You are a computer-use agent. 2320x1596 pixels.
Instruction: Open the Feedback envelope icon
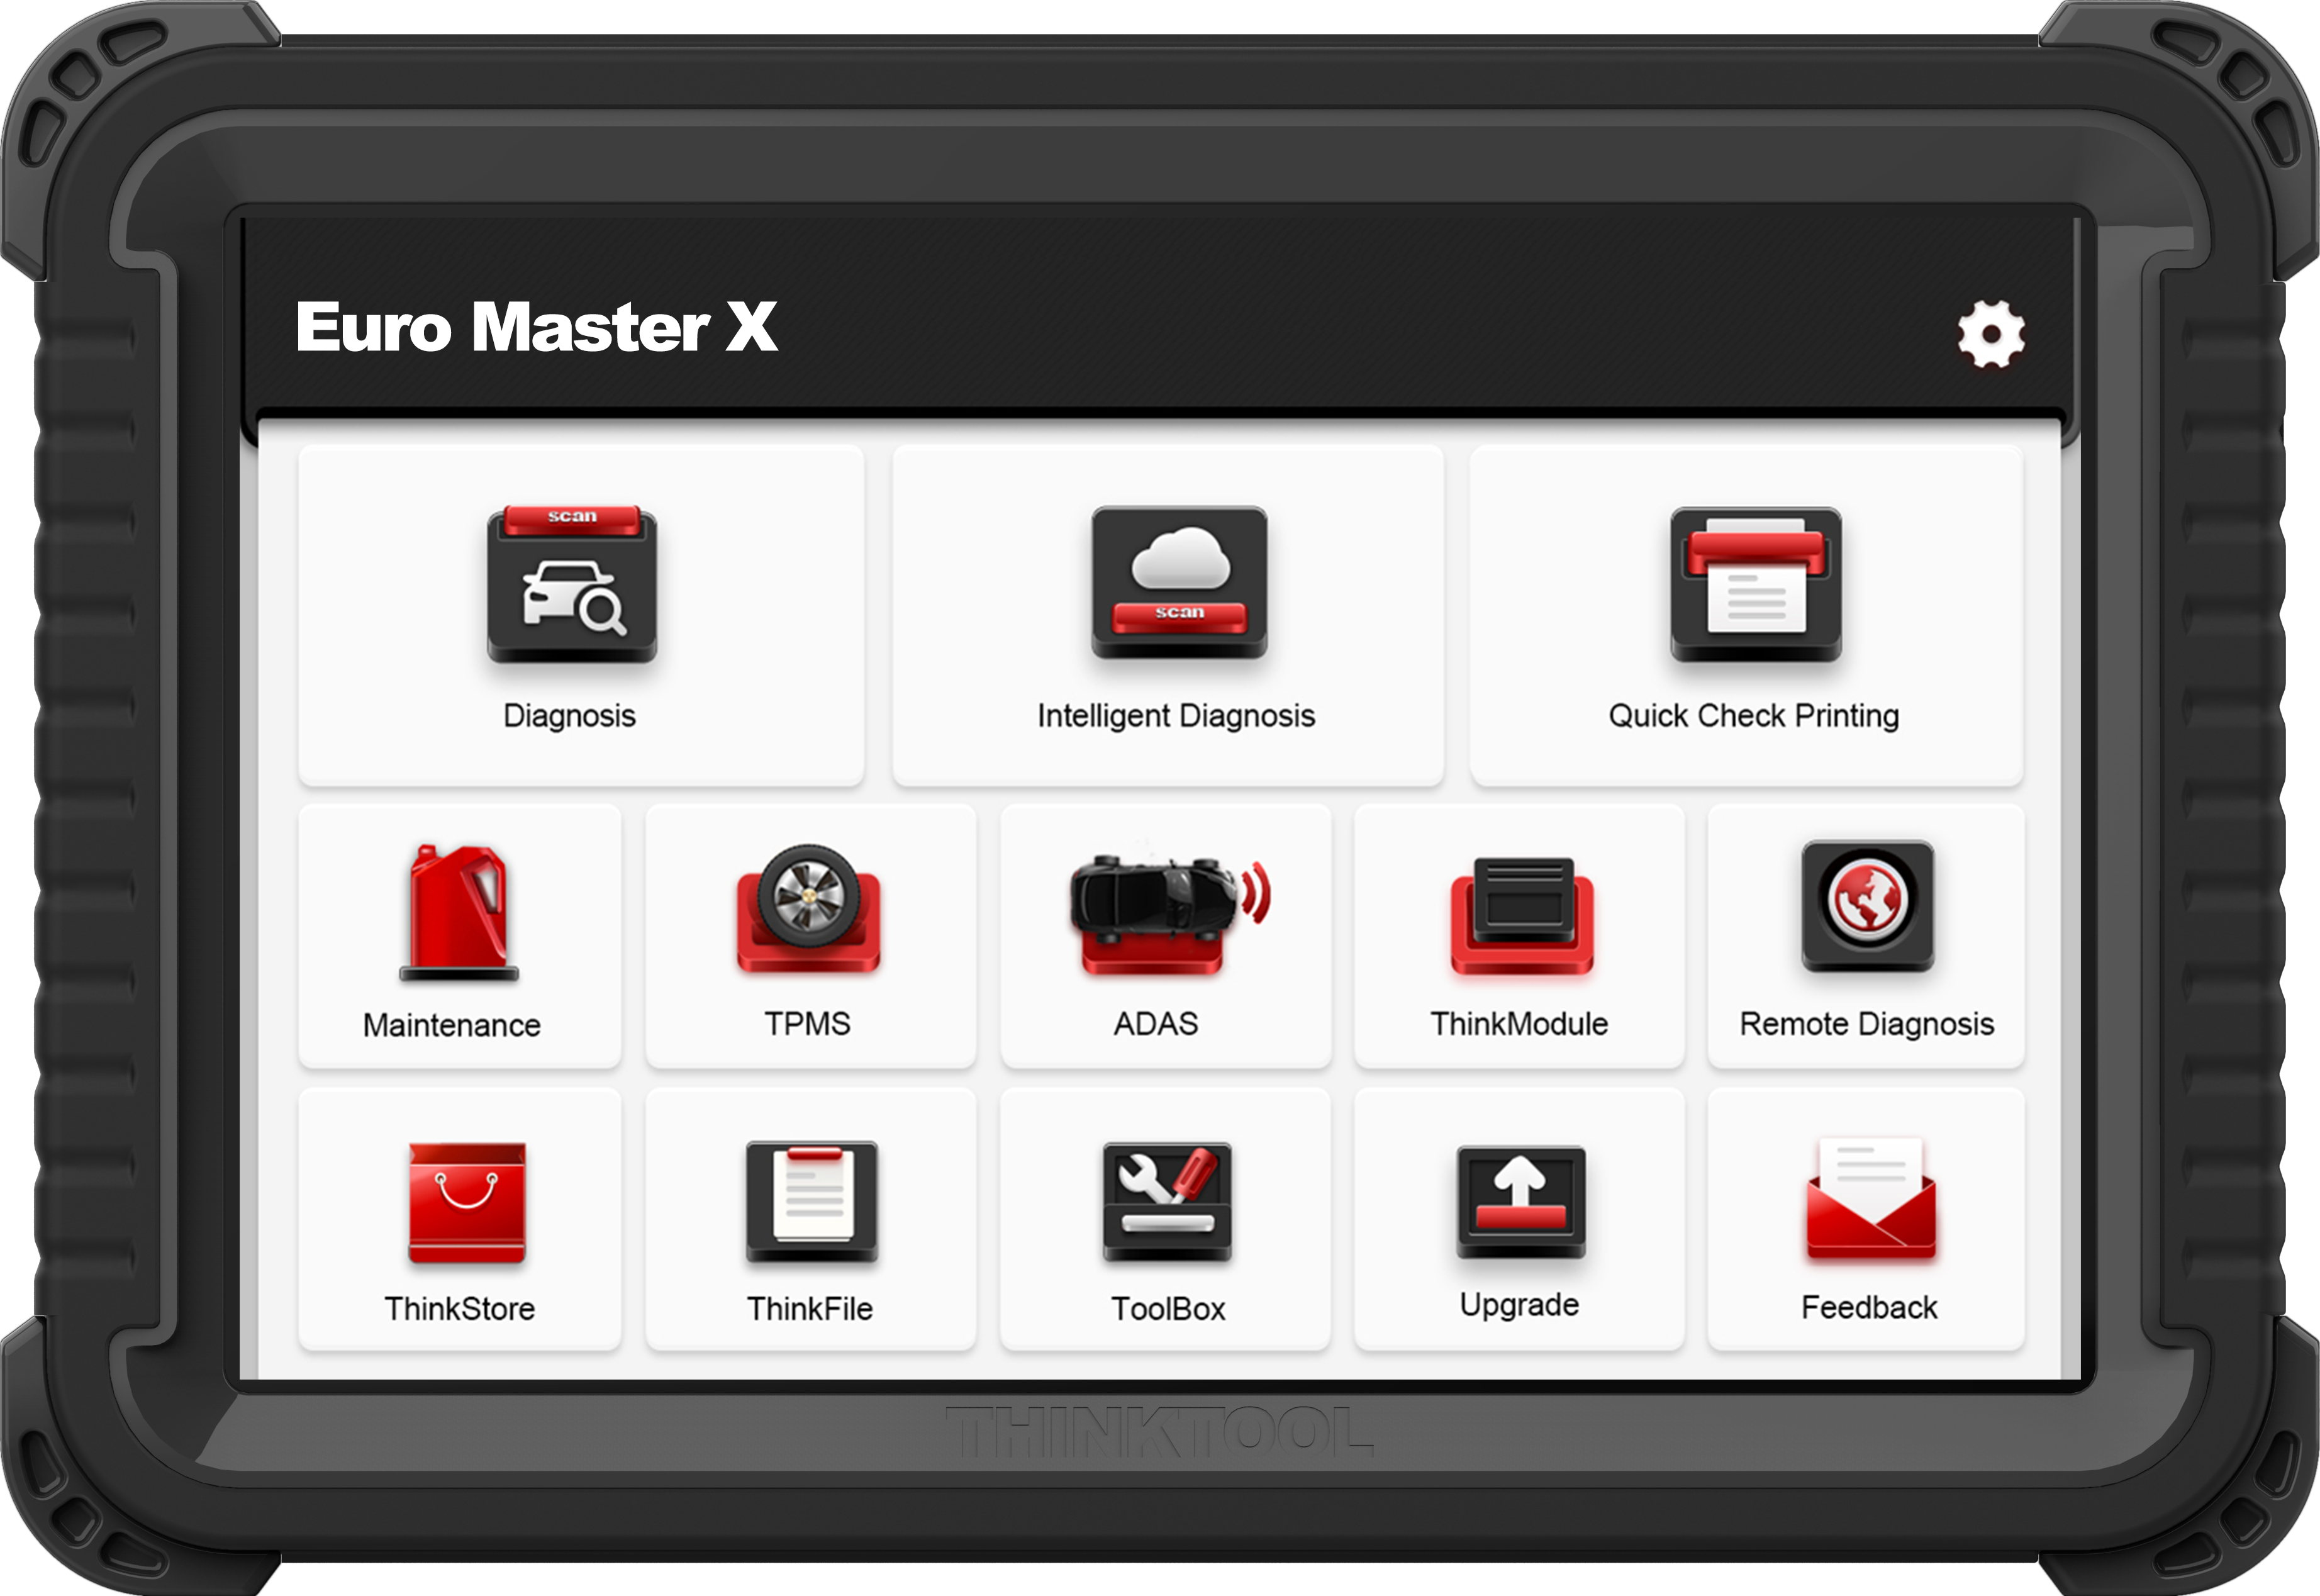[1870, 1198]
